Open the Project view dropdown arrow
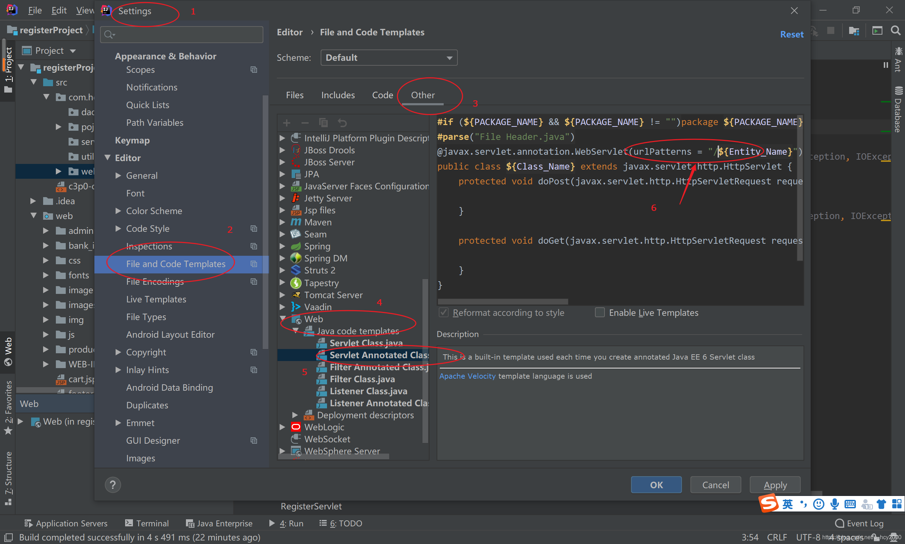 point(73,51)
